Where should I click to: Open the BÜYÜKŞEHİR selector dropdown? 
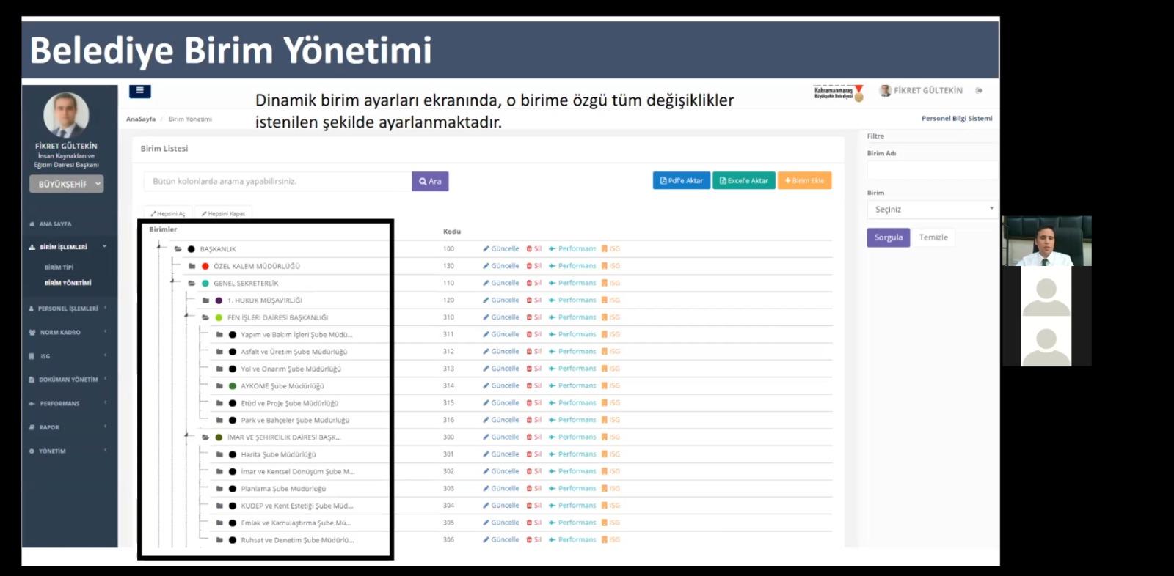coord(67,184)
